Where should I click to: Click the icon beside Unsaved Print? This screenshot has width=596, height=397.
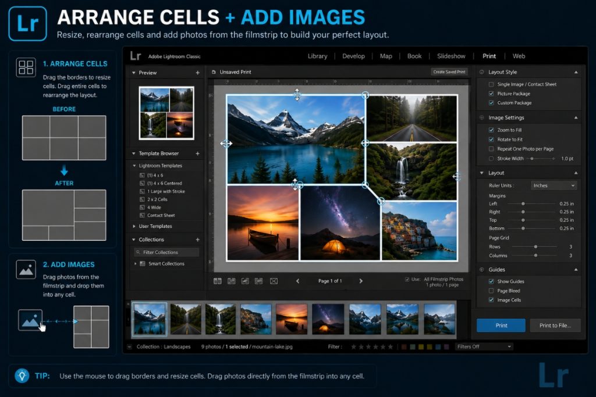tap(214, 71)
